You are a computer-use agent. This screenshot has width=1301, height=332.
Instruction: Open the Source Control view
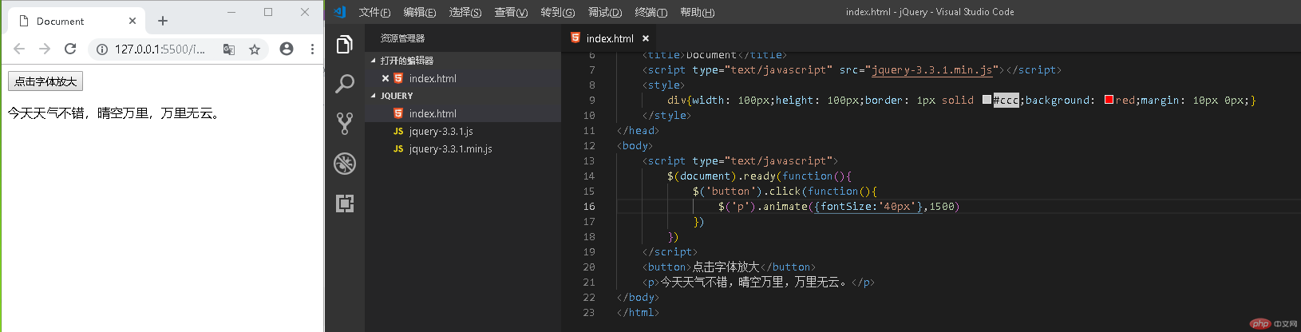(345, 123)
